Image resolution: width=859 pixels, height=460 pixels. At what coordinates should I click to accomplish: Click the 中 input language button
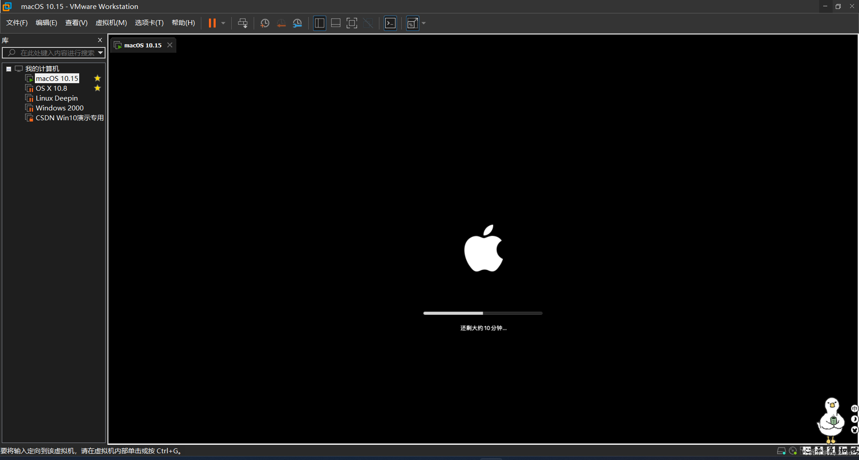tap(855, 409)
